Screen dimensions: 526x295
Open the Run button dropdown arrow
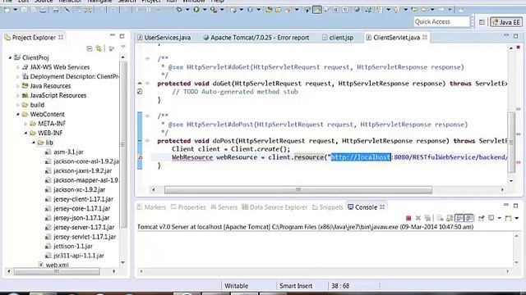point(204,10)
